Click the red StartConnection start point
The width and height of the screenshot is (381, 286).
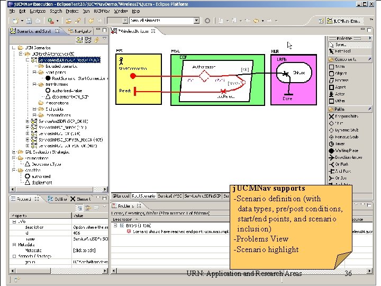(133, 76)
